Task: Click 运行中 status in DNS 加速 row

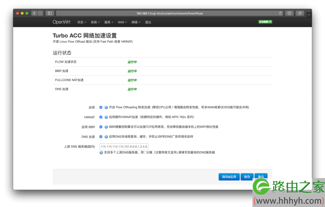Action: click(132, 89)
